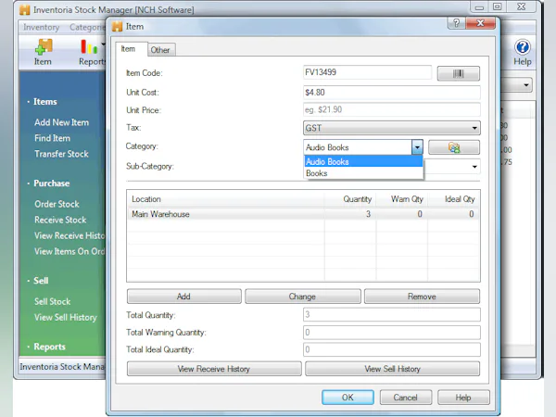The image size is (556, 417).
Task: Click the Purchase section heading in sidebar
Action: point(52,183)
